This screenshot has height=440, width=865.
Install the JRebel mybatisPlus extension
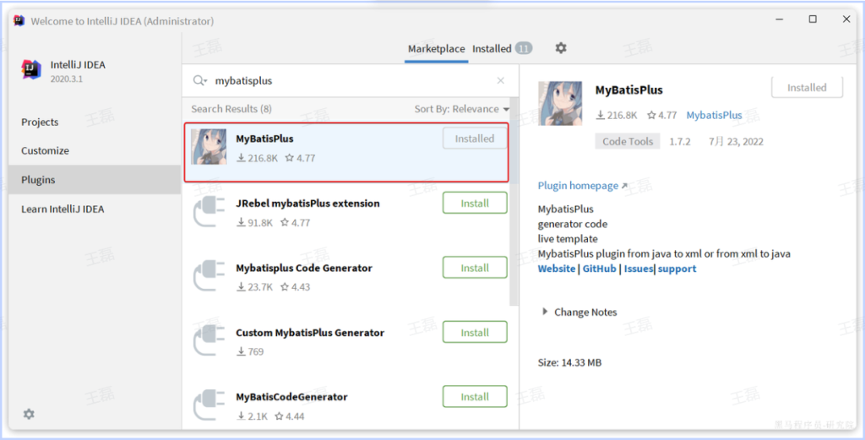pos(475,204)
